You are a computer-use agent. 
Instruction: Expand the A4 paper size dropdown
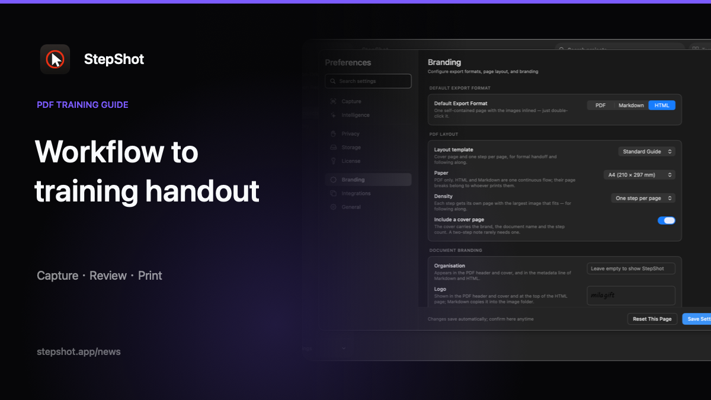pos(639,175)
